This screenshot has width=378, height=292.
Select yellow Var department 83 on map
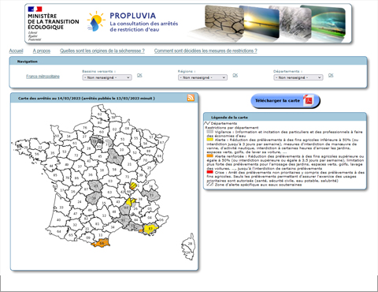click(x=150, y=229)
